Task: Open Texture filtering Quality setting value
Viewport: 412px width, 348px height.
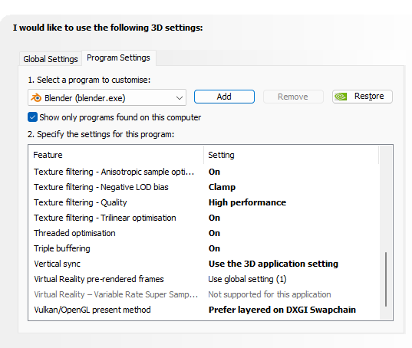Action: [x=247, y=202]
